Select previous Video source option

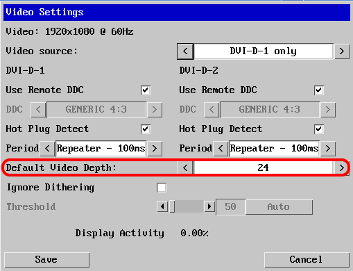[x=185, y=51]
